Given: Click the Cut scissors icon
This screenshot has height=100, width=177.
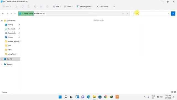Looking at the screenshot, I should 16,7.
